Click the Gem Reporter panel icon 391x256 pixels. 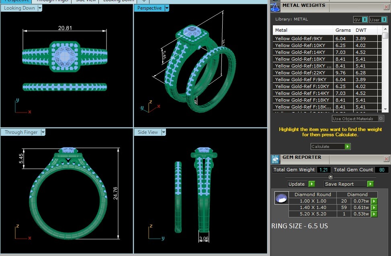click(x=275, y=159)
